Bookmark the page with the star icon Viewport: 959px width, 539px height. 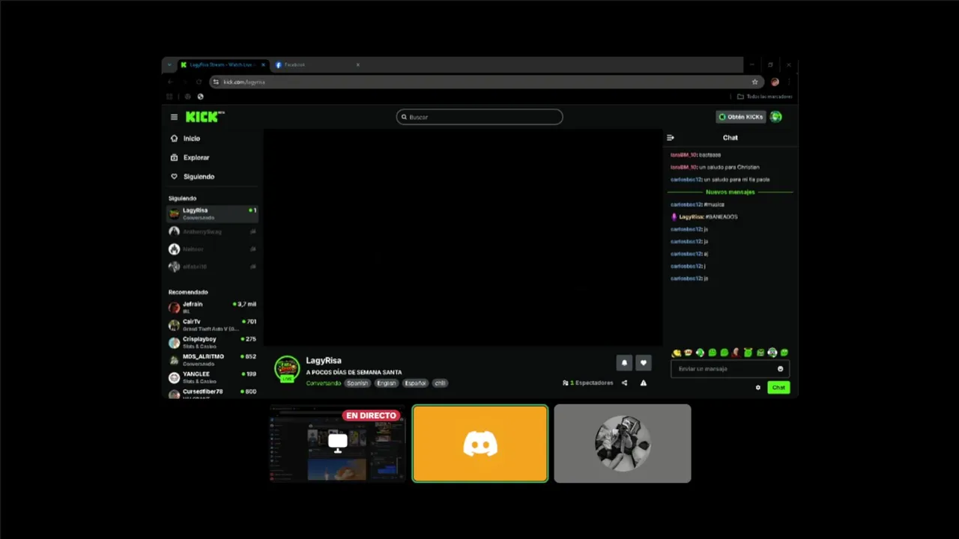(754, 82)
